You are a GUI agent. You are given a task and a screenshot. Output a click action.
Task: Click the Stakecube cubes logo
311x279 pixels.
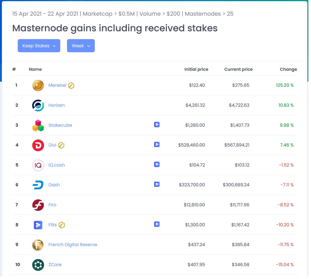38,125
